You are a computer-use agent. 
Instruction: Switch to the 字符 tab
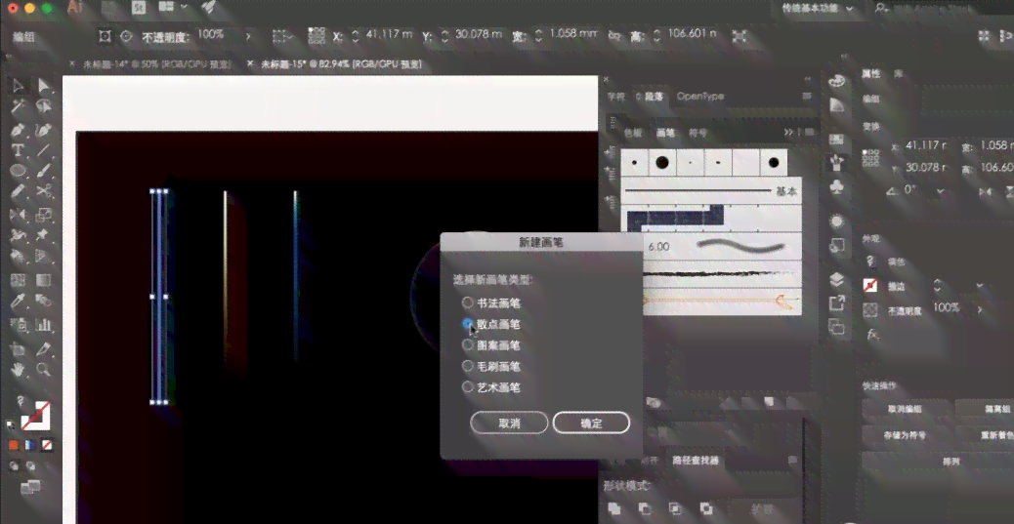(616, 97)
